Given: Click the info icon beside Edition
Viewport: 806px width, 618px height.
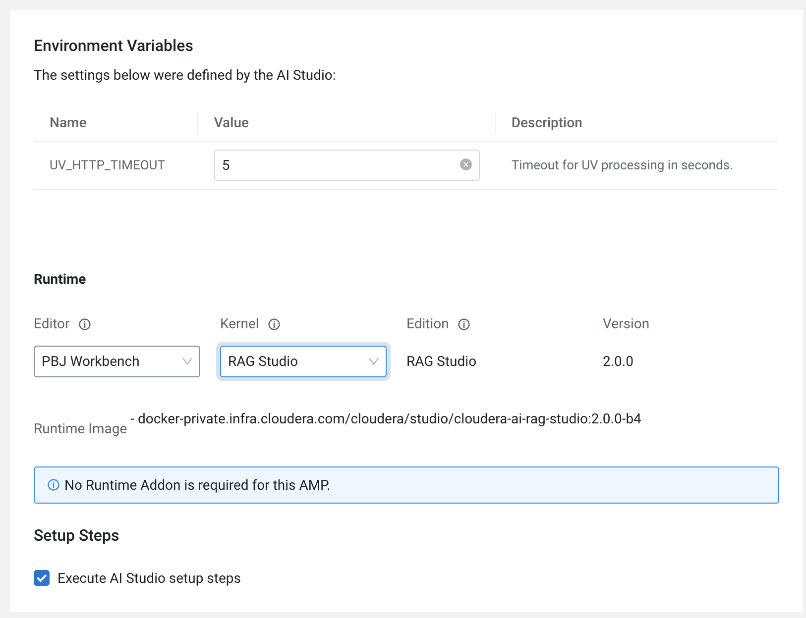Looking at the screenshot, I should pos(464,324).
